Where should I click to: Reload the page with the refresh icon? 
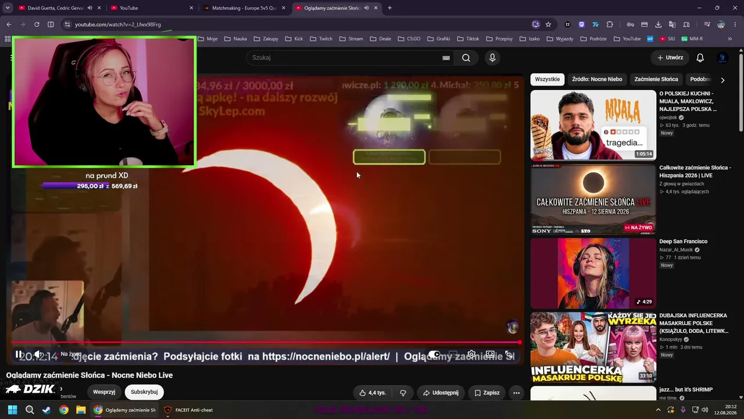[x=37, y=24]
